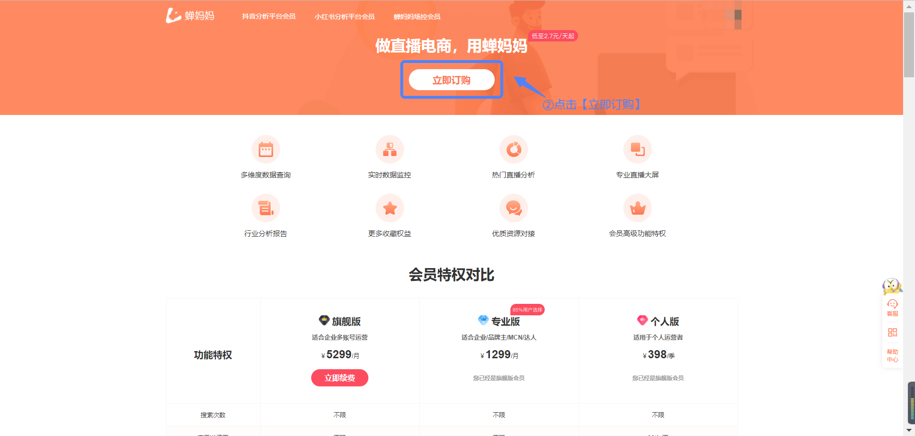Click the 优质资源对接 chat icon
The image size is (915, 436).
(x=513, y=208)
